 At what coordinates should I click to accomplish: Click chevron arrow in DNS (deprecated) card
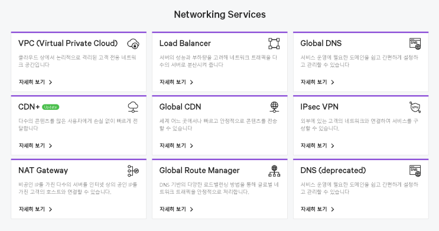click(x=333, y=210)
